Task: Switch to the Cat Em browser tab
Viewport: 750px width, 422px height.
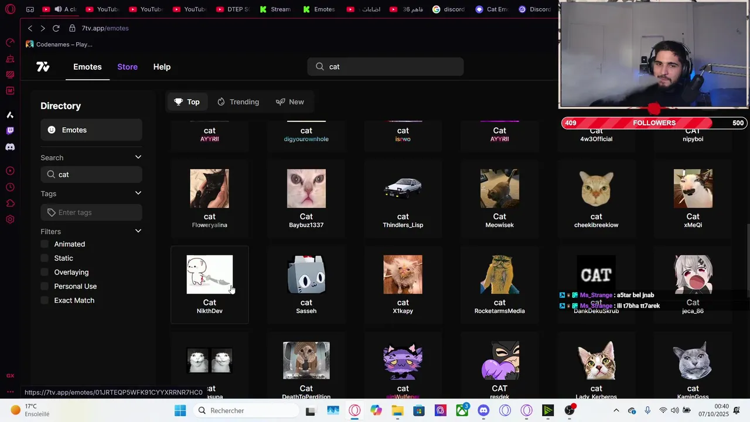Action: tap(492, 9)
